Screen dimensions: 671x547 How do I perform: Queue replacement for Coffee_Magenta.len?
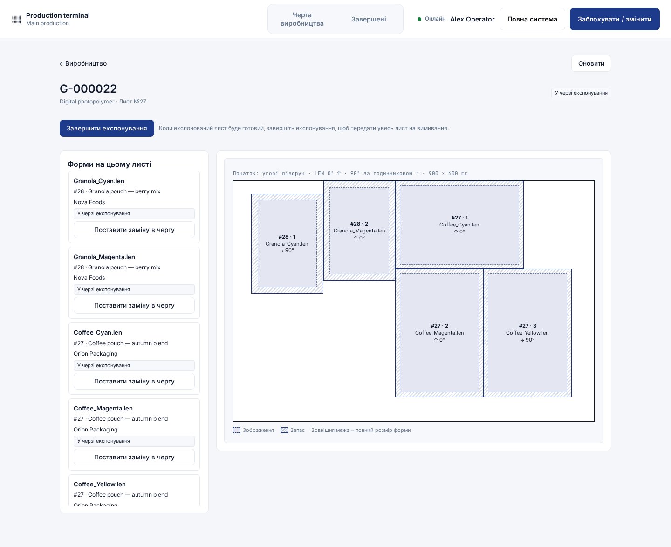tap(134, 457)
